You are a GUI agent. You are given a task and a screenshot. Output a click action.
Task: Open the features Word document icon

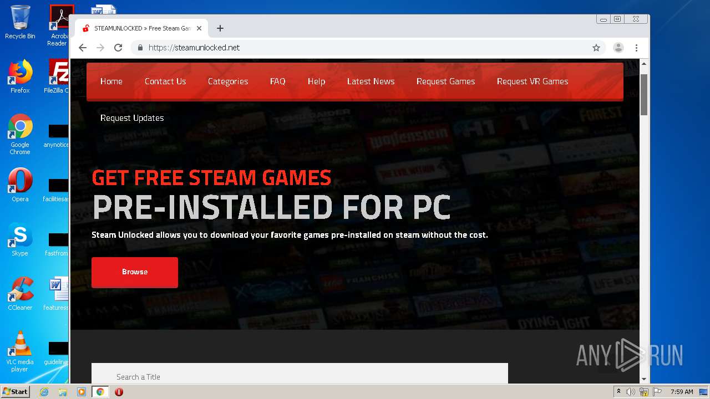(57, 294)
